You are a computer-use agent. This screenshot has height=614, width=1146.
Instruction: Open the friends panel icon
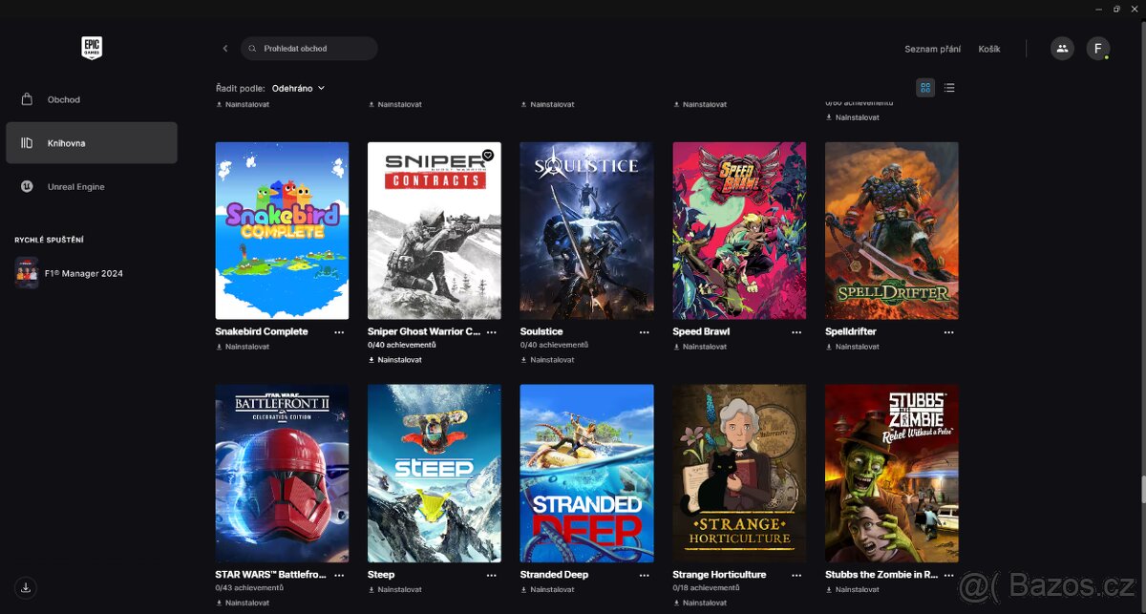[1062, 48]
